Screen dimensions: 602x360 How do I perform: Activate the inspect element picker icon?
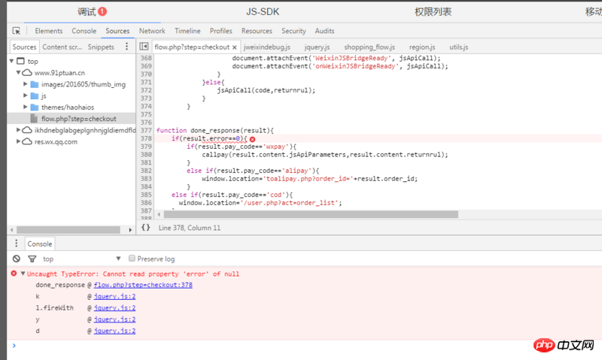[x=17, y=31]
